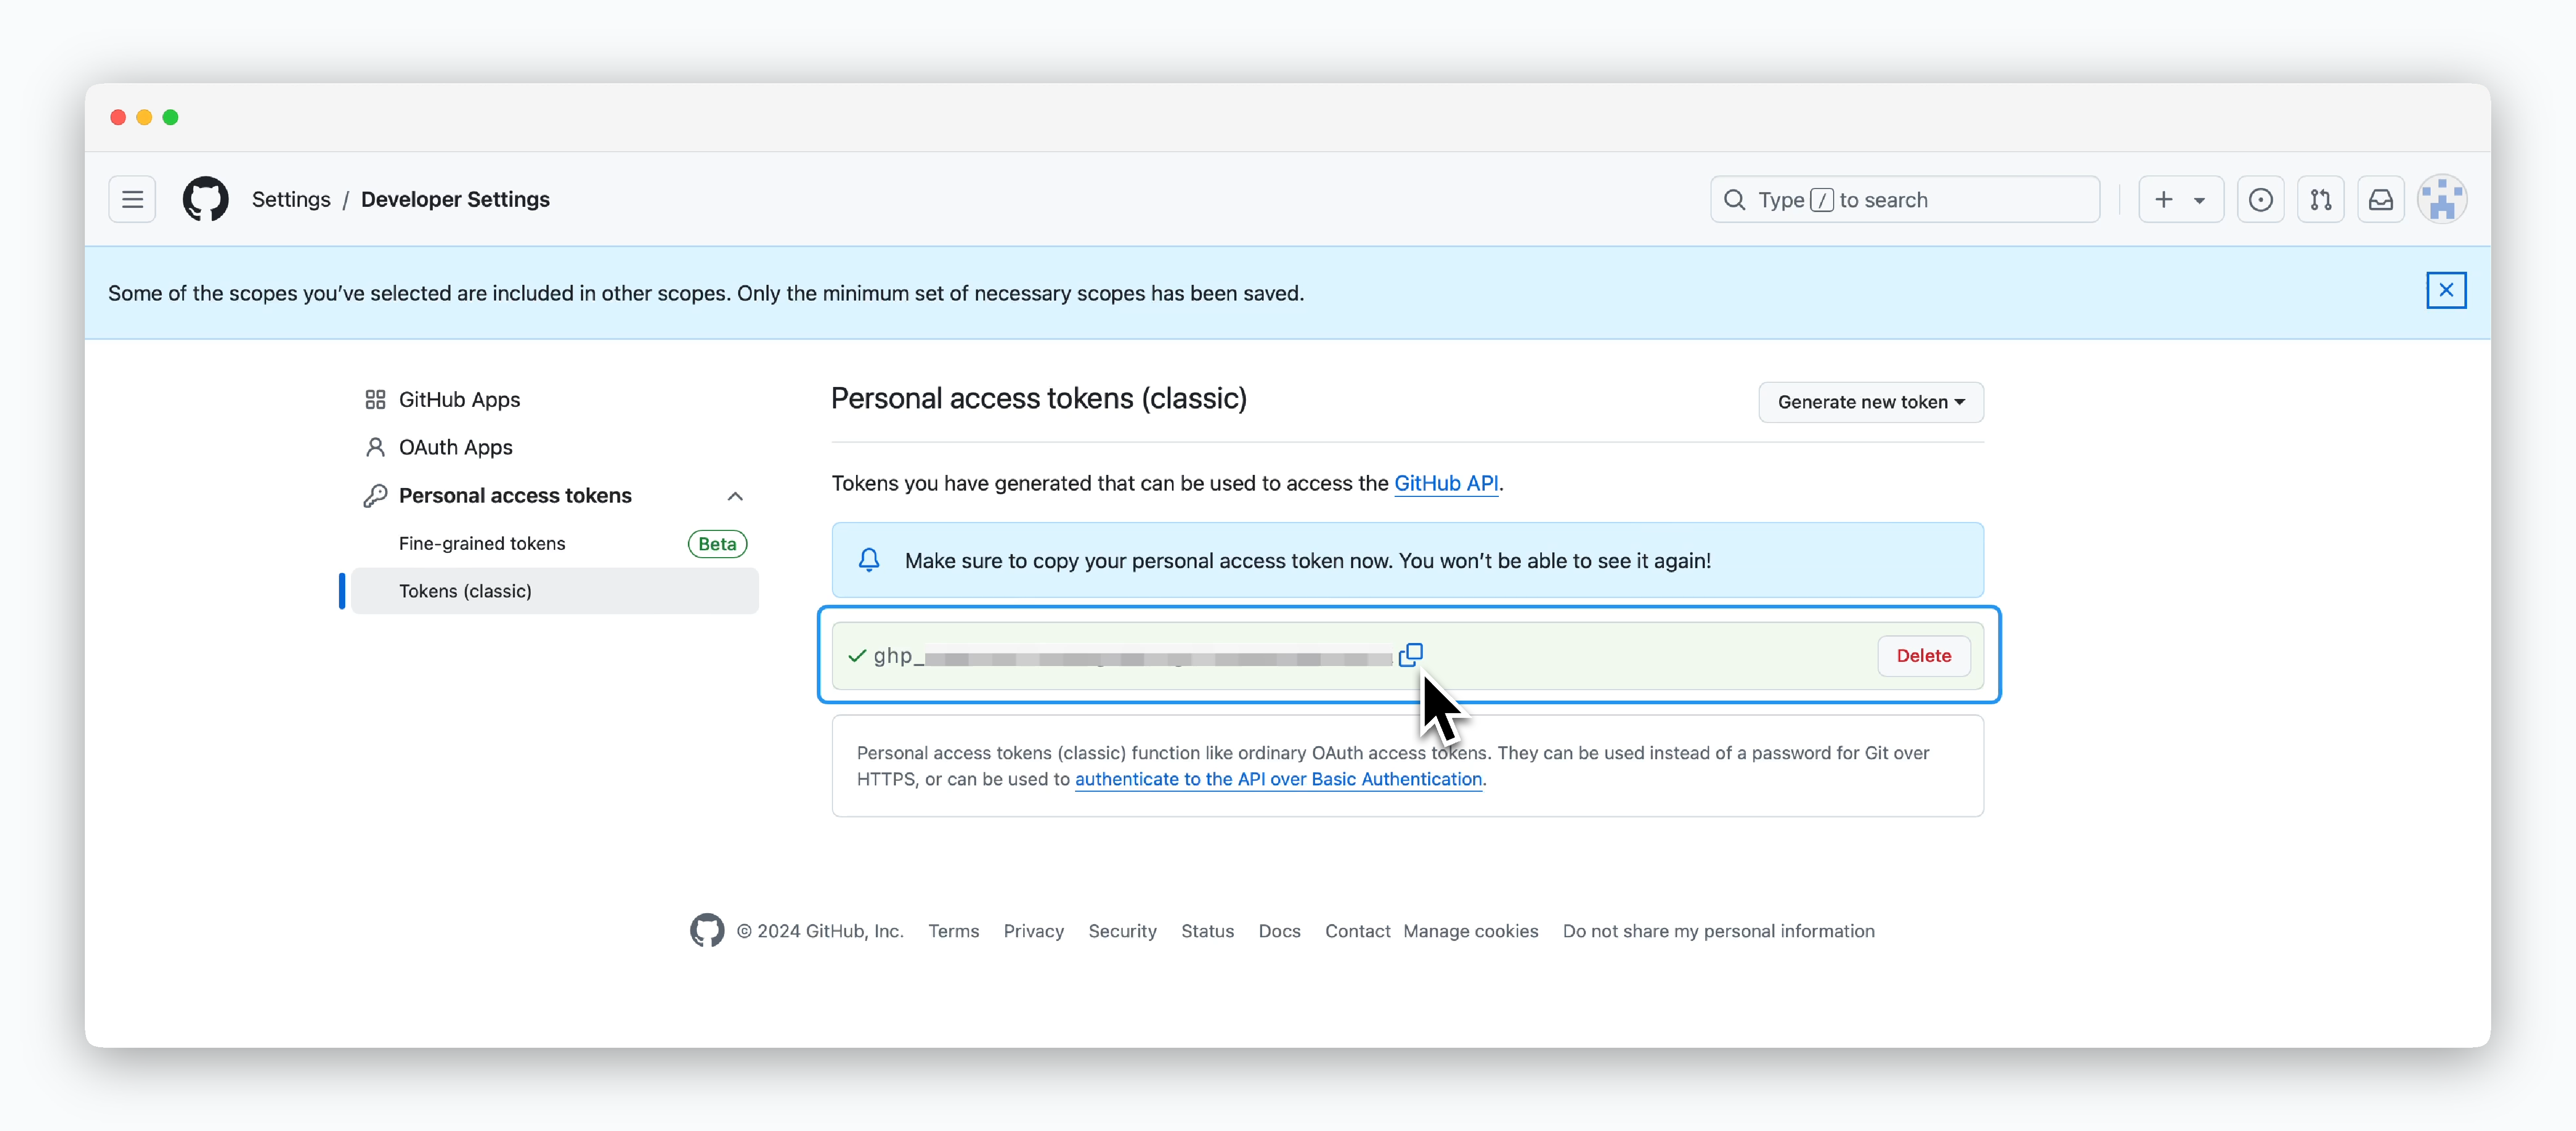Click Do not share my personal information
Screen dimensions: 2576x1131
coord(1718,931)
